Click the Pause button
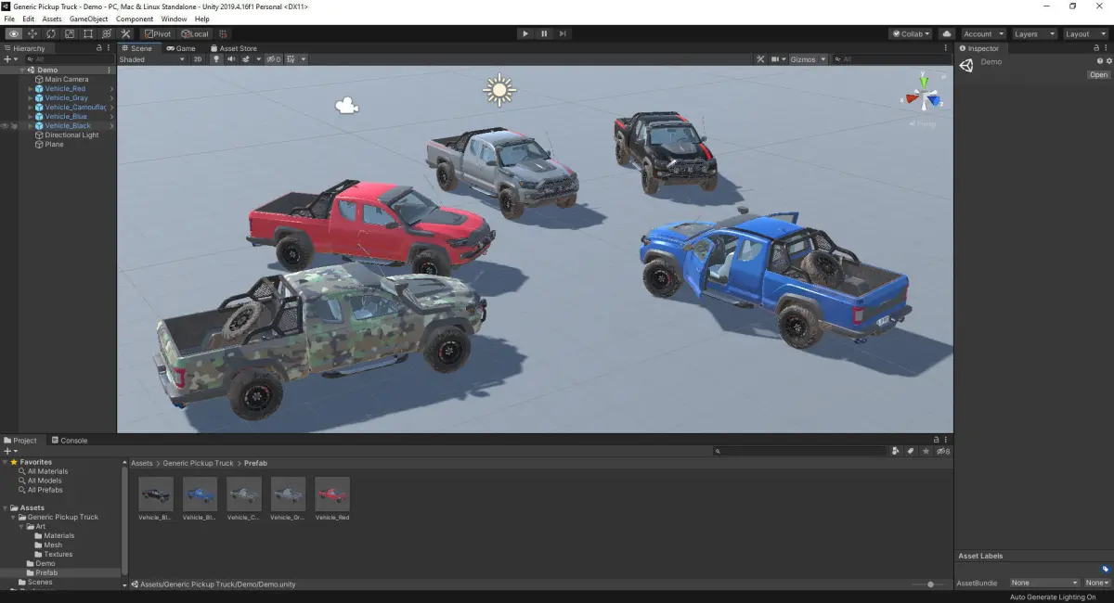The image size is (1114, 603). [544, 33]
